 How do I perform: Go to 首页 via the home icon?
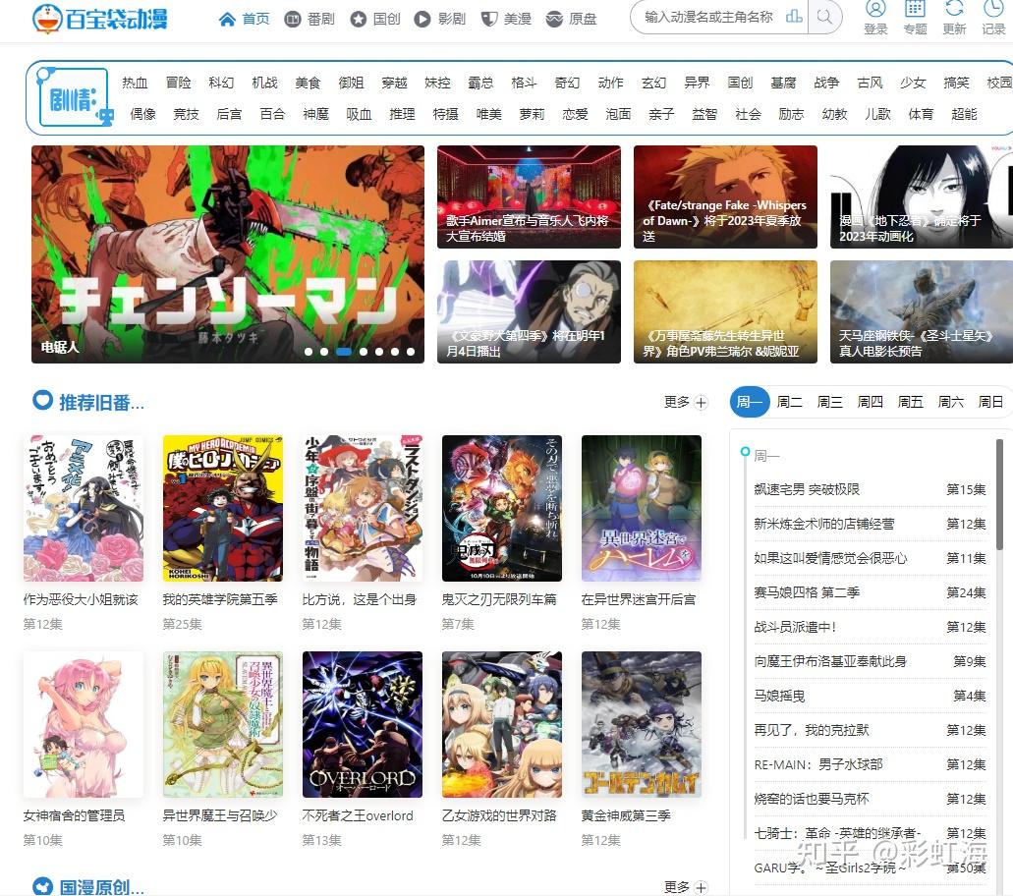pos(227,20)
